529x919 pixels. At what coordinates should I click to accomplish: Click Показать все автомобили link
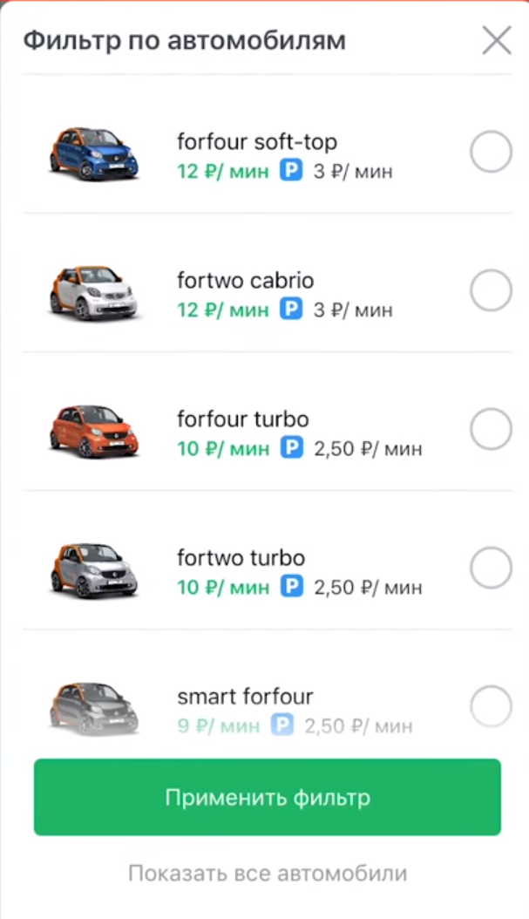[268, 873]
